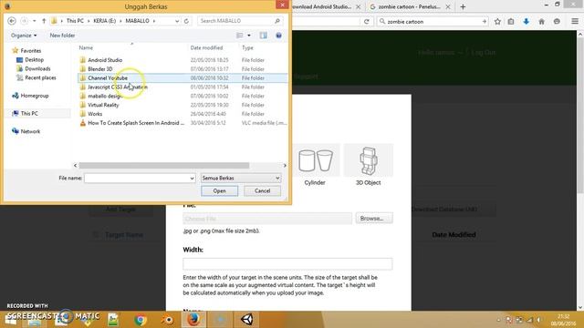Open the Firefox hamburger menu

point(575,22)
